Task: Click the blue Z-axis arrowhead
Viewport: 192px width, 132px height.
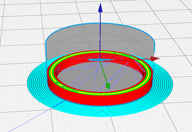Action: click(100, 8)
